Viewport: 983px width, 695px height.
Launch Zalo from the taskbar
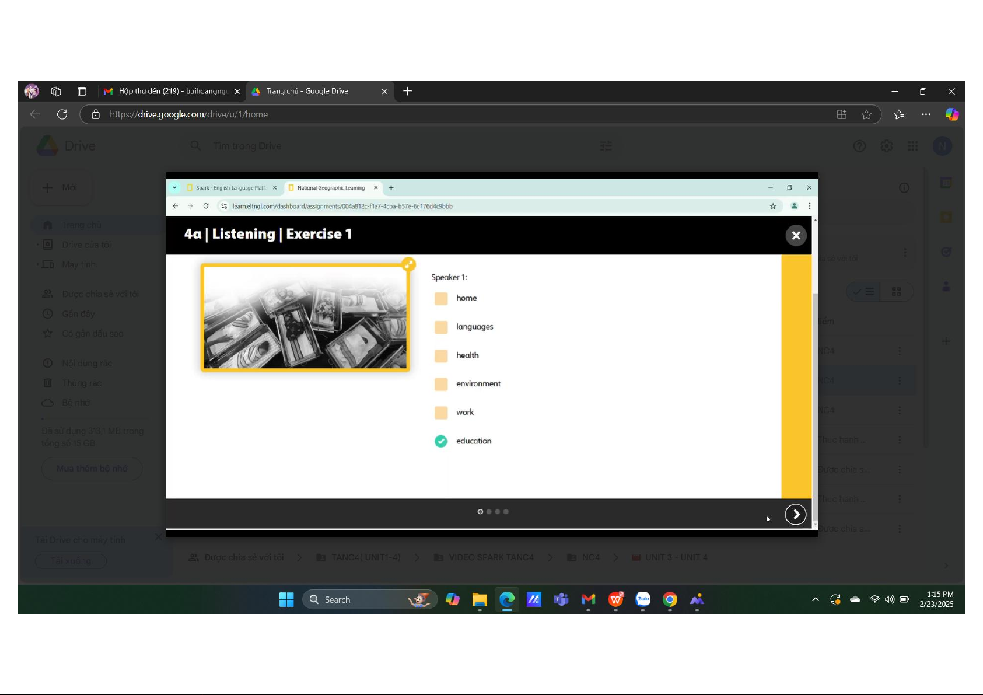point(643,599)
